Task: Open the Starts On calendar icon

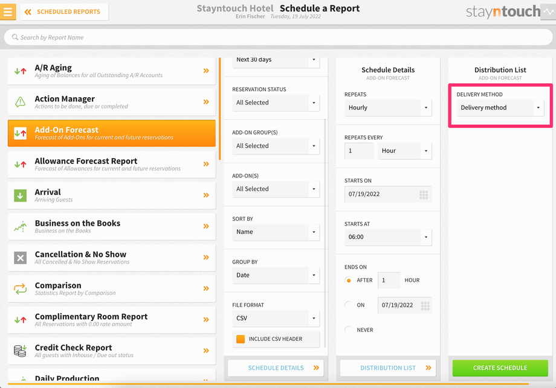Action: pyautogui.click(x=424, y=194)
